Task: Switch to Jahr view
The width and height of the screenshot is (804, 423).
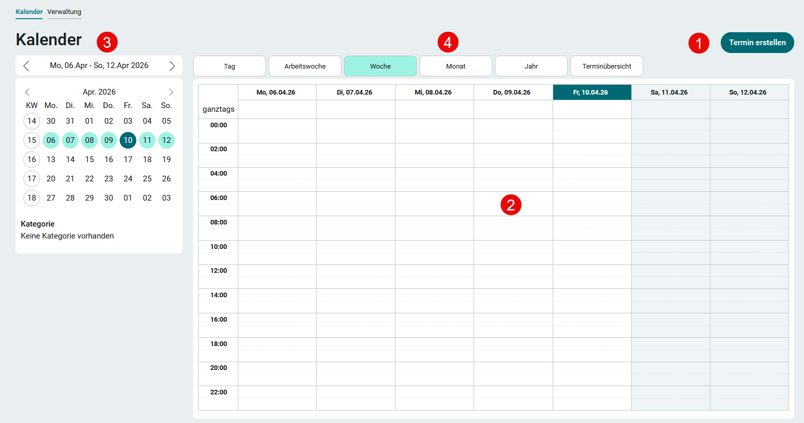Action: pyautogui.click(x=531, y=66)
